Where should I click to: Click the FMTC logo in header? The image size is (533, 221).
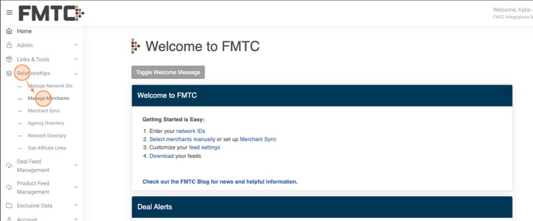pos(51,13)
